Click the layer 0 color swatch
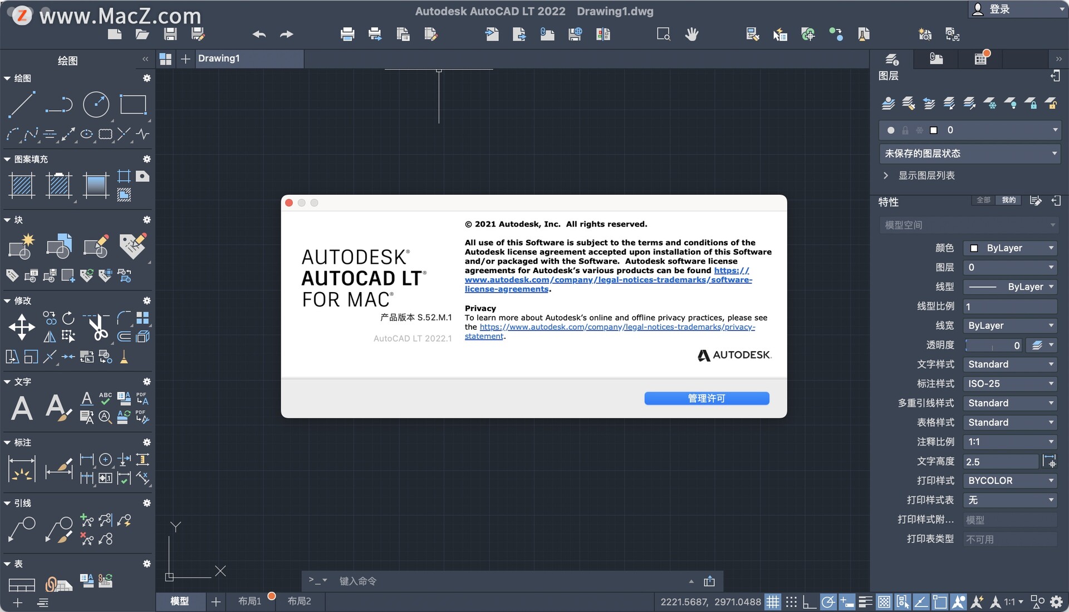This screenshot has height=612, width=1069. 934,130
